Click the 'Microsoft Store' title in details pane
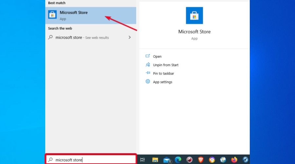 (194, 31)
